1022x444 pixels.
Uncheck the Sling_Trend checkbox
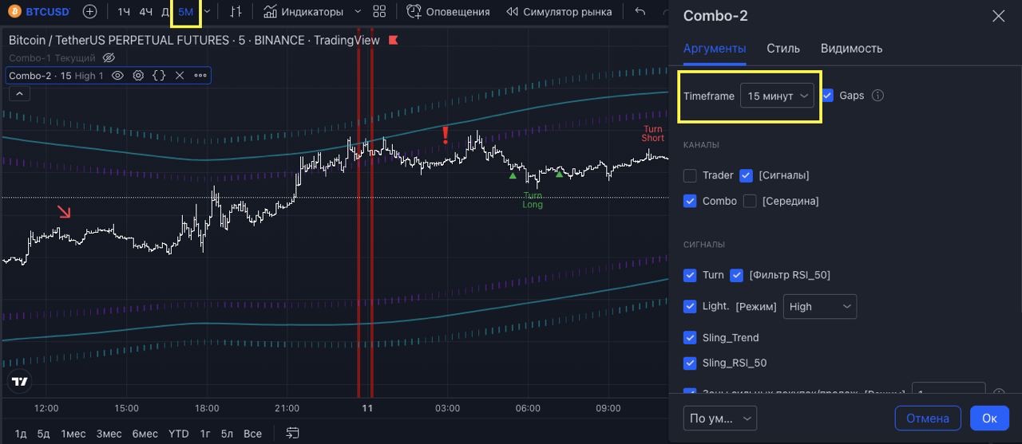[691, 338]
